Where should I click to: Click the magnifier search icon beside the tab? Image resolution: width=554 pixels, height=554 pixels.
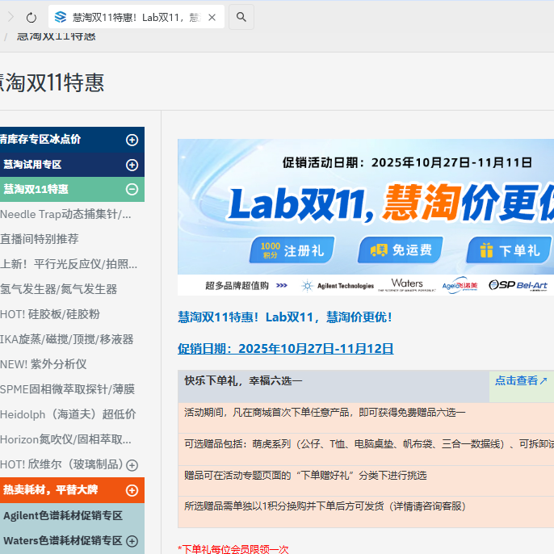(241, 17)
